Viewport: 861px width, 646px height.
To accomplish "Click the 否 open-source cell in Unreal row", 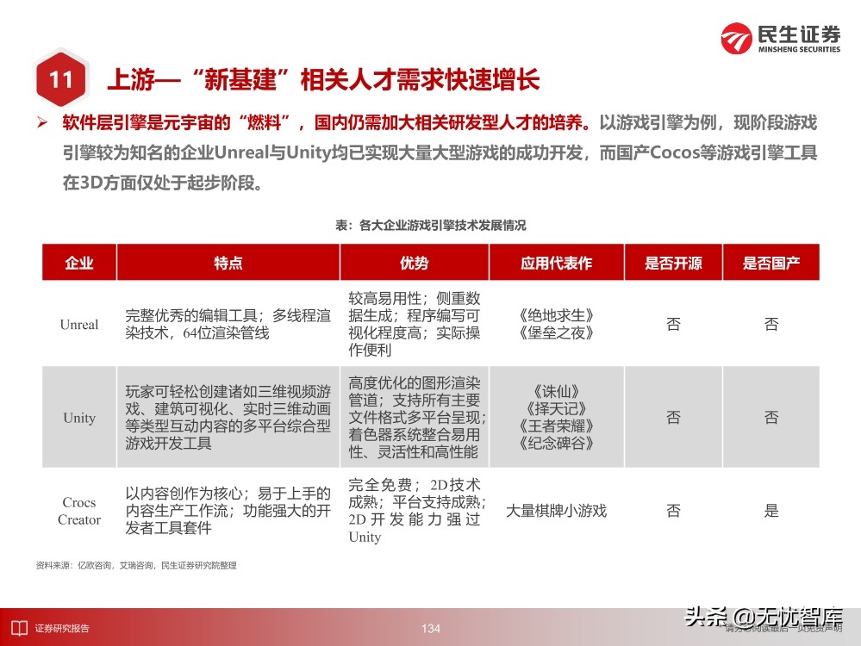I will pos(673,325).
